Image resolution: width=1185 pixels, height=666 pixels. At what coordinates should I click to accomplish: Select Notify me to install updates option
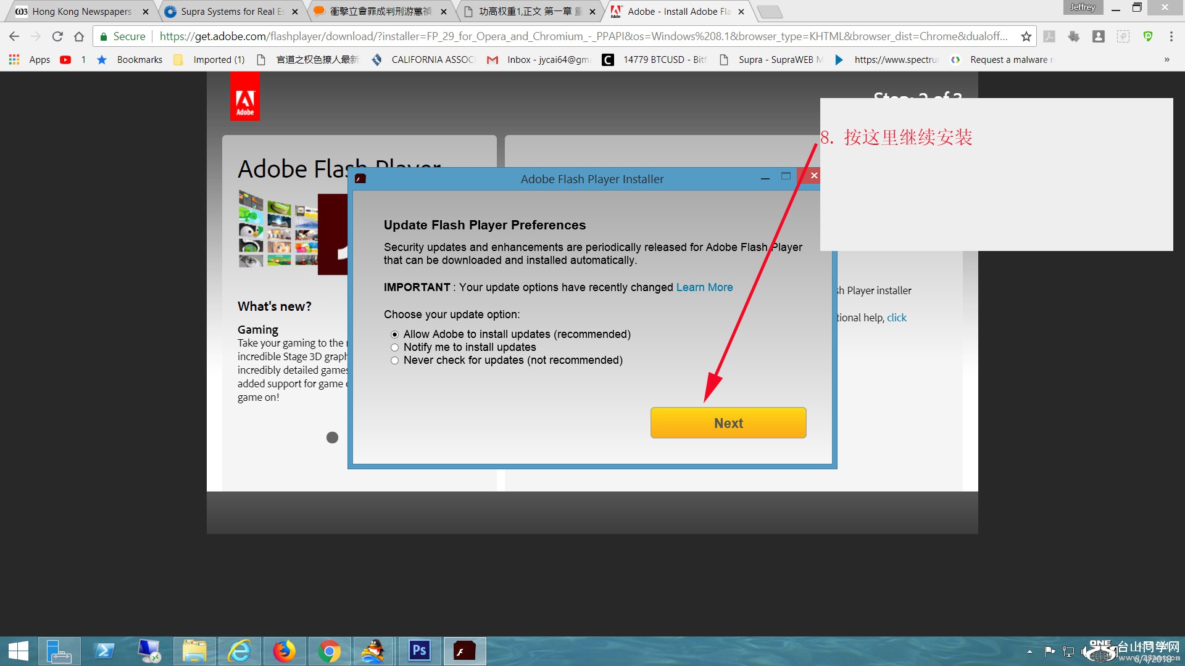point(395,347)
